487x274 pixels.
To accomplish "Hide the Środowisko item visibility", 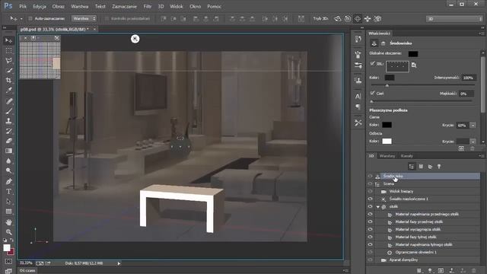I will (371, 176).
